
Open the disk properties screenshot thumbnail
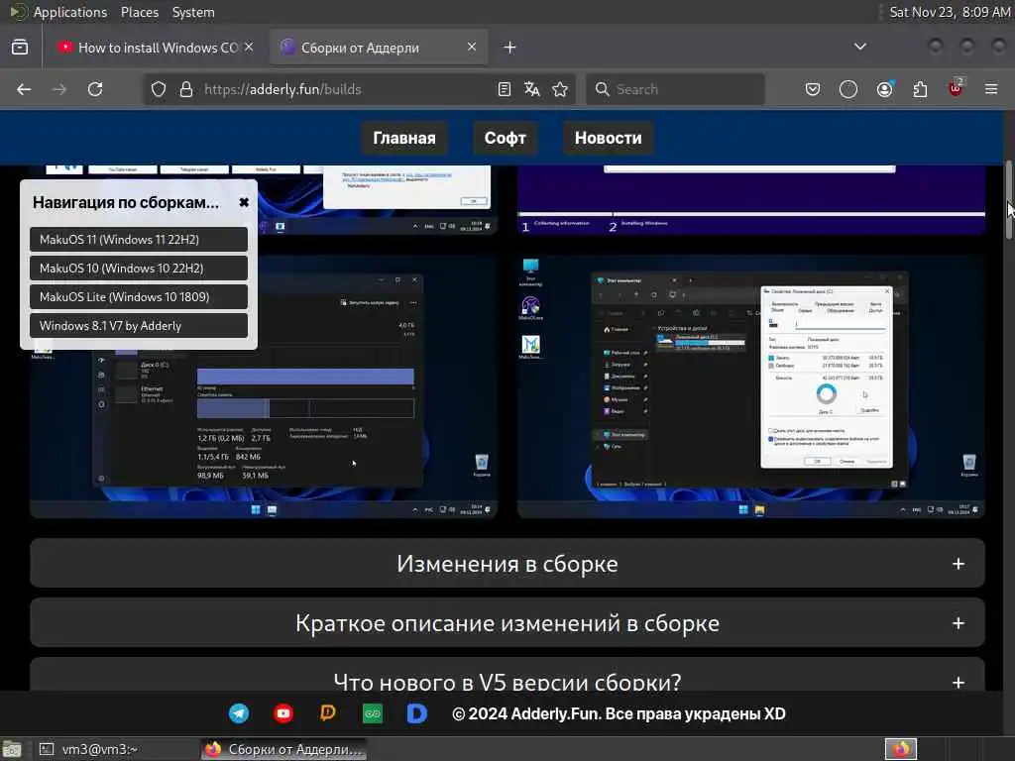(751, 386)
